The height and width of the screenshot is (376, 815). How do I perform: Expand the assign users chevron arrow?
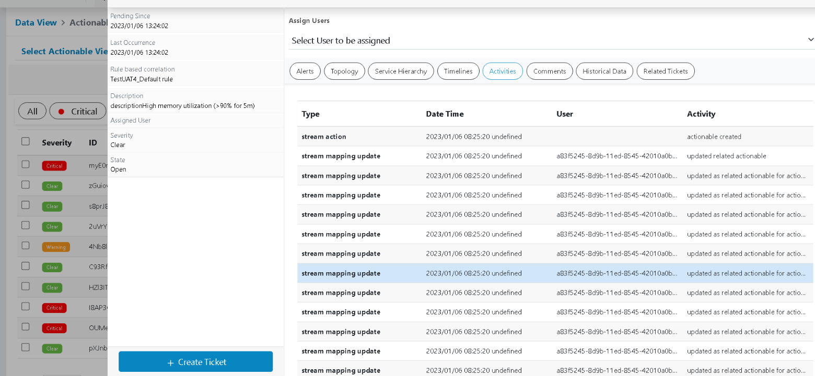click(x=810, y=40)
